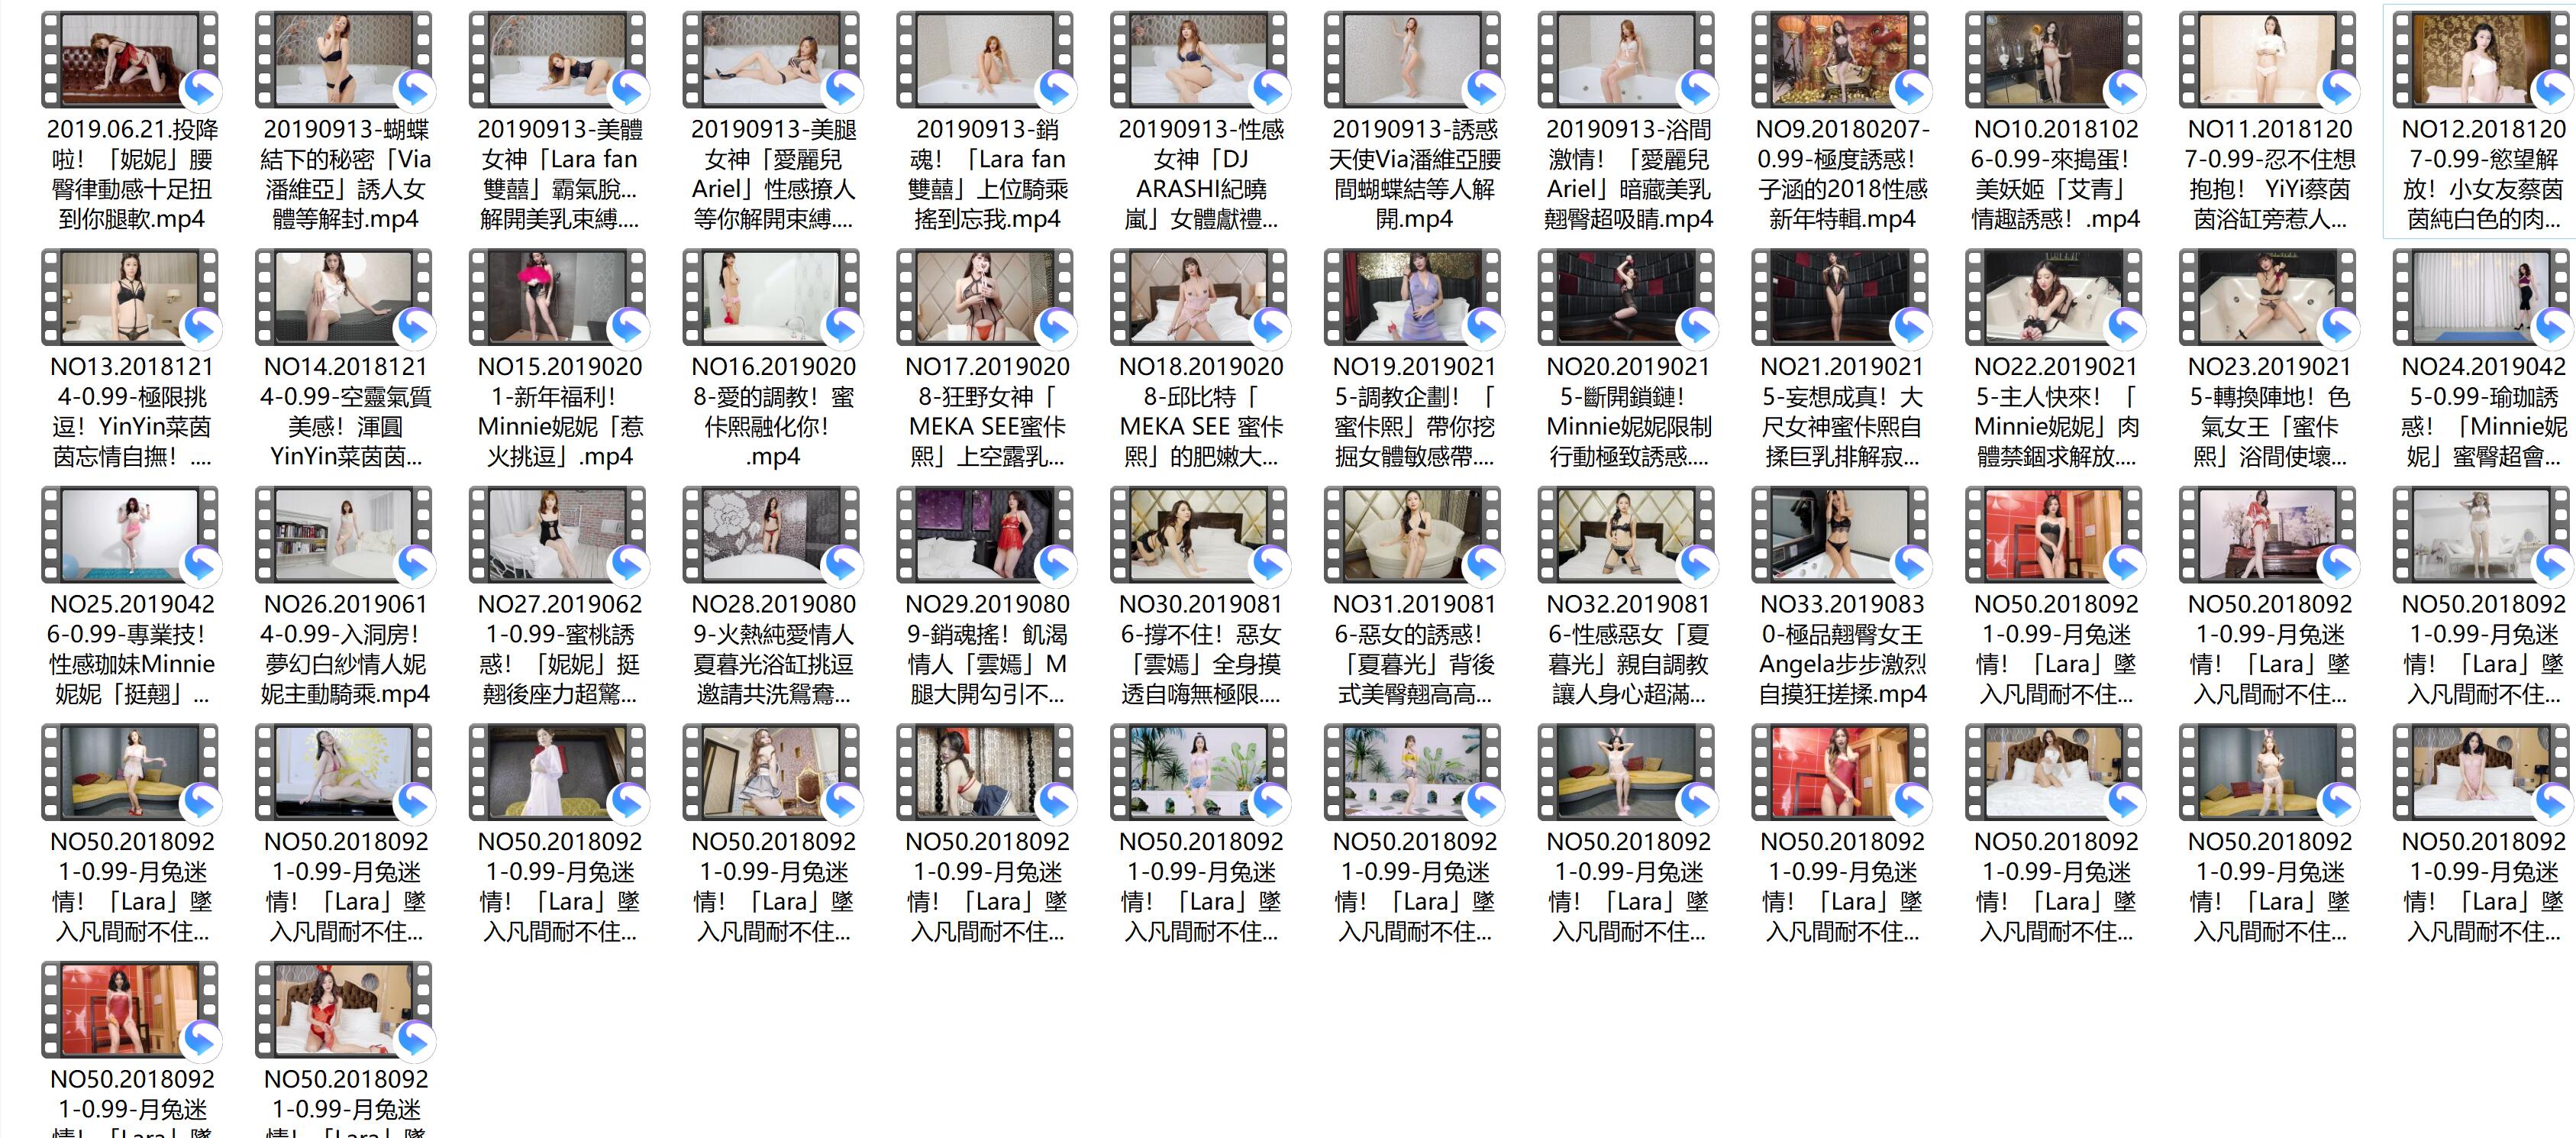Click the NO29.20190809 filename label

pyautogui.click(x=987, y=649)
